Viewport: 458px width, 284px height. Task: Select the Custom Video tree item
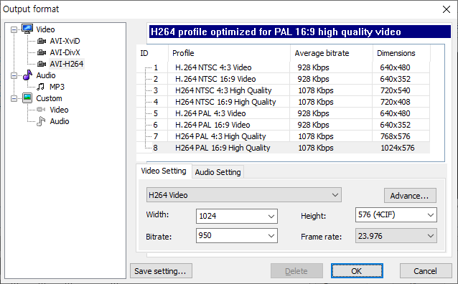(60, 110)
